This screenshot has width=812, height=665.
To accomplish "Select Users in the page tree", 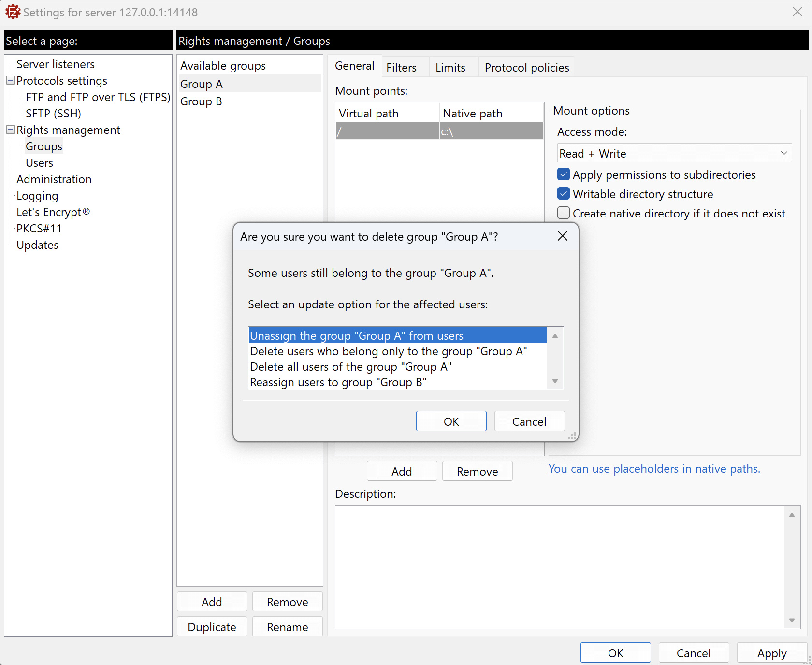I will (39, 163).
